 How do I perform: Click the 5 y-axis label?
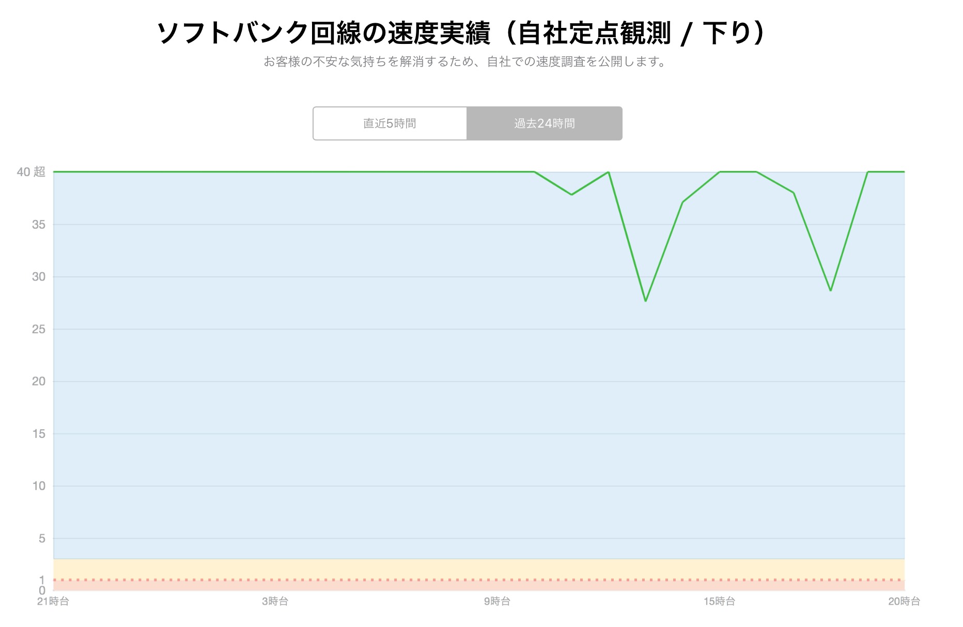42,539
